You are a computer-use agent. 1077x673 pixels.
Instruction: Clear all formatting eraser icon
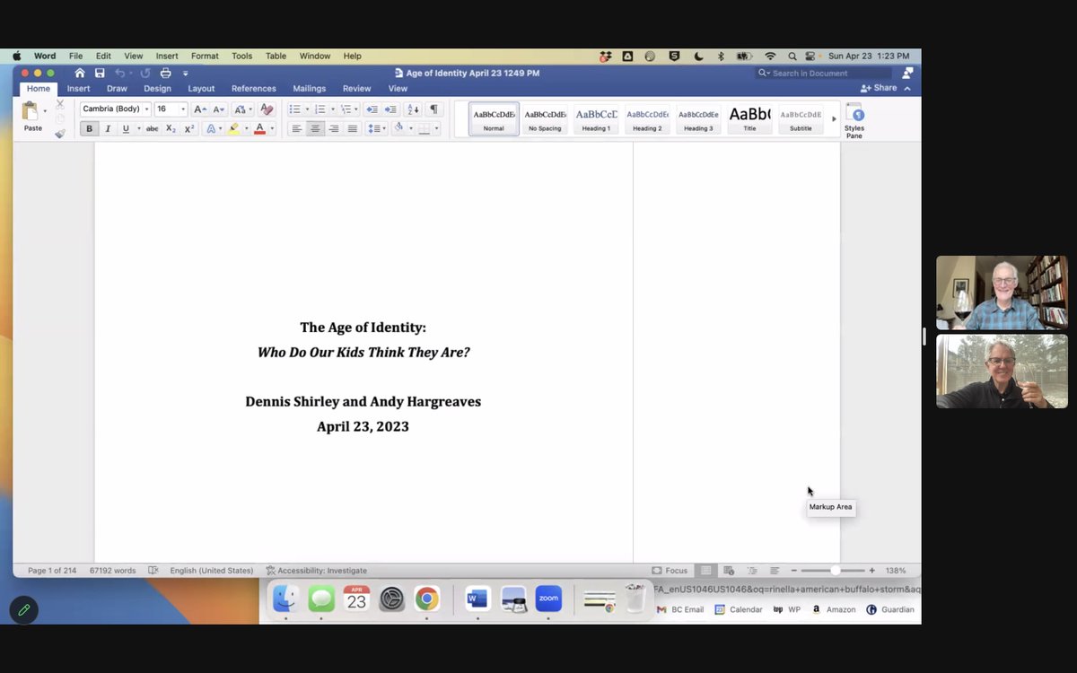(x=266, y=109)
